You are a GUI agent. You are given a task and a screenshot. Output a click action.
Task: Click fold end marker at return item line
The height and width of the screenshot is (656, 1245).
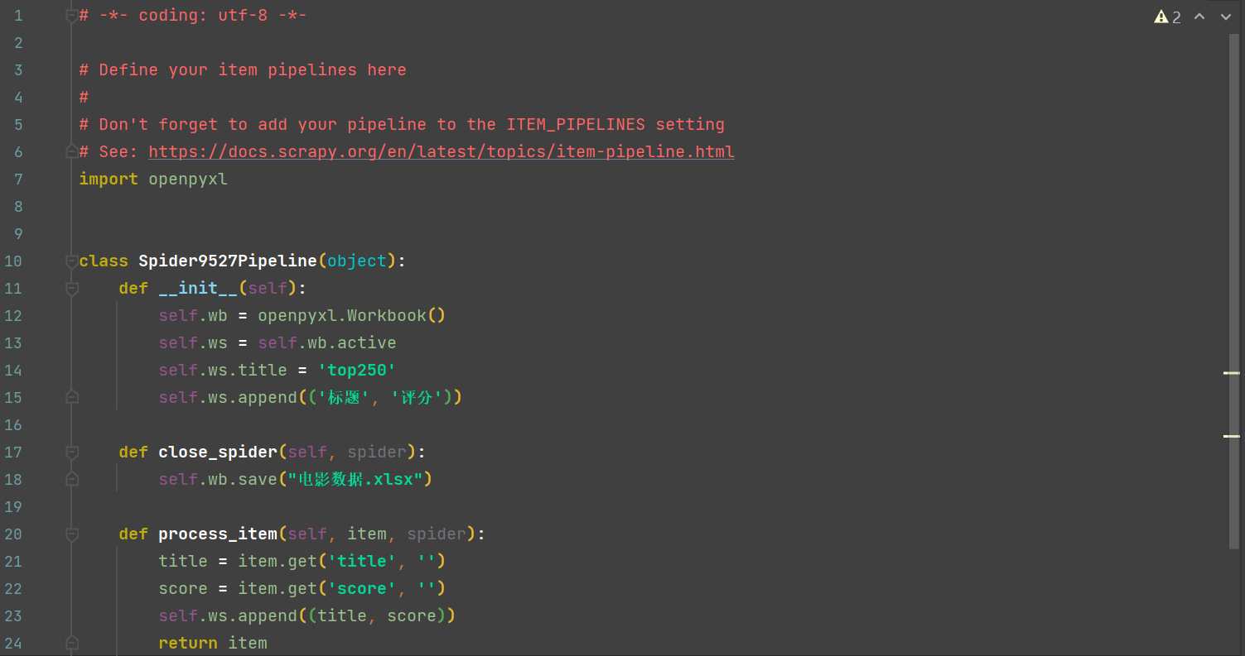[x=72, y=643]
